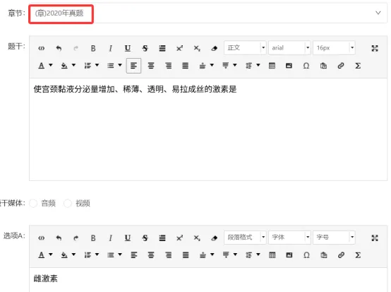Insert formula Sigma in 选项A editor
Image resolution: width=391 pixels, height=292 pixels.
358,255
